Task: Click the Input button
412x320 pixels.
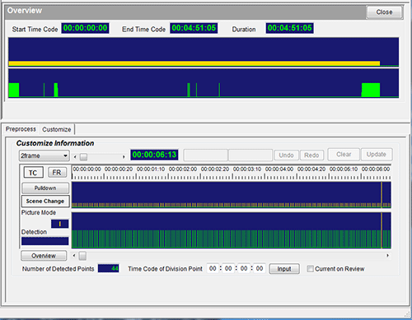Action: (x=284, y=269)
